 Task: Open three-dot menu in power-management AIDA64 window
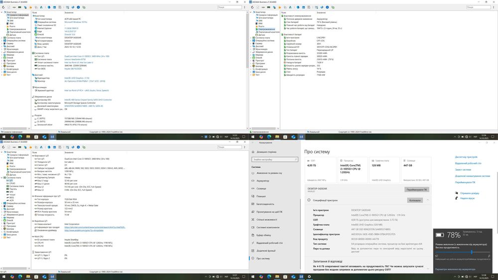pos(494,7)
